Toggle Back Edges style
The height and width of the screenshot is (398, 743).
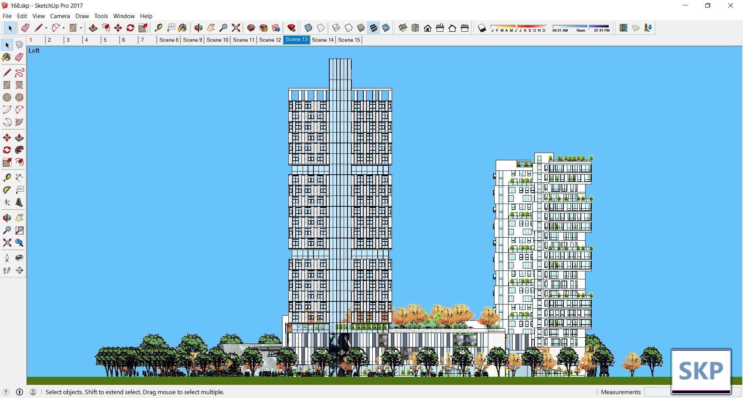pos(321,28)
